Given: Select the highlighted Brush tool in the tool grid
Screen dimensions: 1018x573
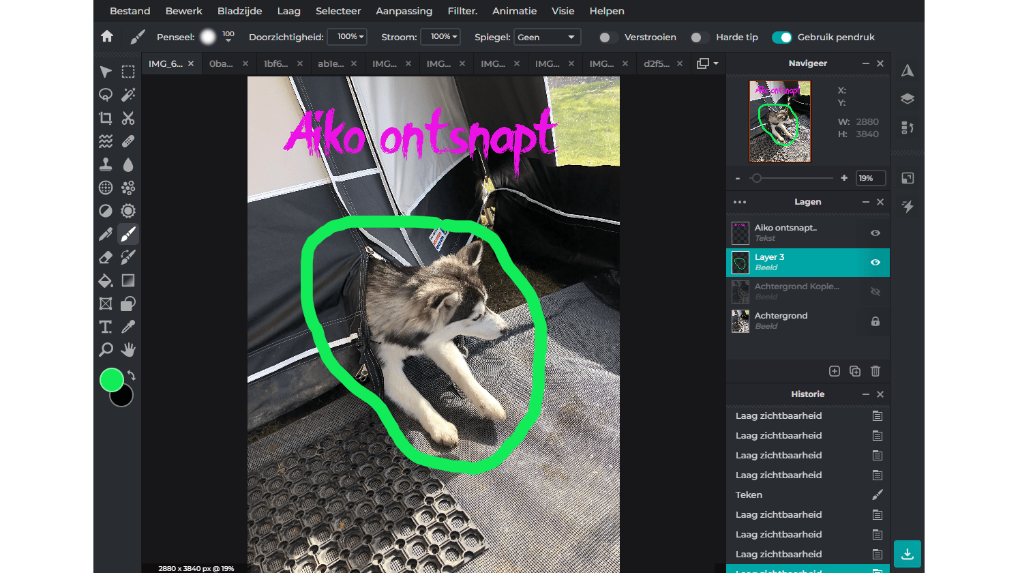Looking at the screenshot, I should coord(128,234).
